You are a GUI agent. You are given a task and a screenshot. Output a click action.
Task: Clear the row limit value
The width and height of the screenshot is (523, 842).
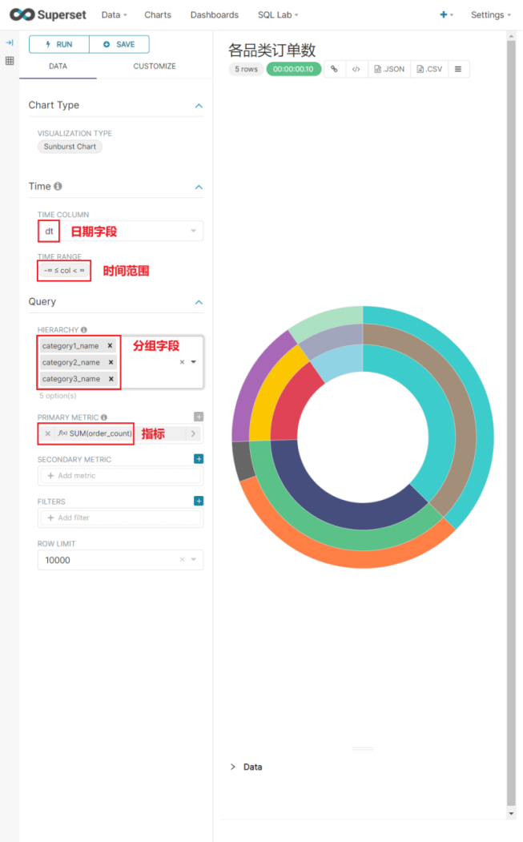coord(182,559)
